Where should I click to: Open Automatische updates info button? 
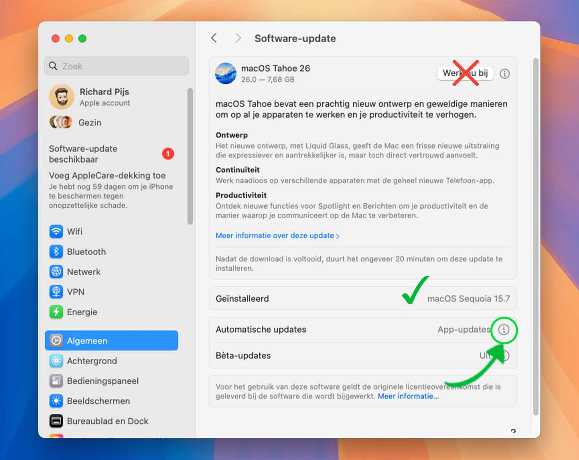[x=504, y=329]
